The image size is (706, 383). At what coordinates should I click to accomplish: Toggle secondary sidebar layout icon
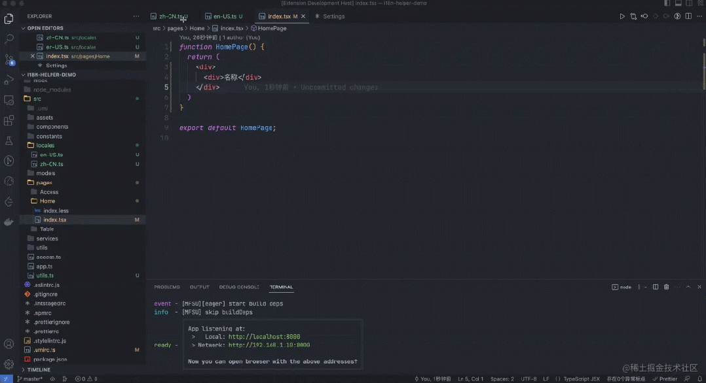click(689, 3)
